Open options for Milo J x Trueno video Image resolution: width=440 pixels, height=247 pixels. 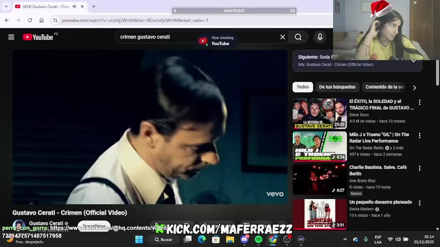(x=419, y=135)
